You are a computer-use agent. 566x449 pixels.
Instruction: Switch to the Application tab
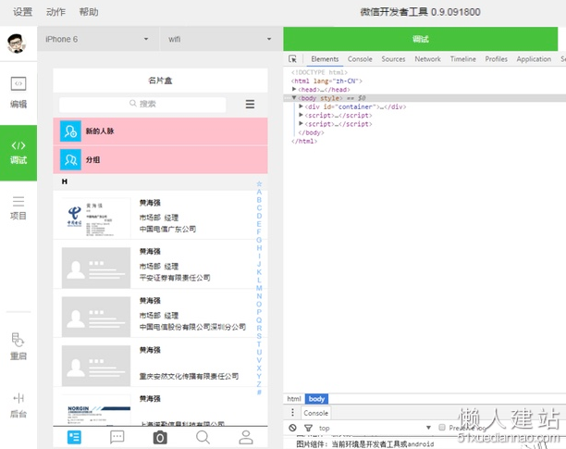(x=534, y=59)
